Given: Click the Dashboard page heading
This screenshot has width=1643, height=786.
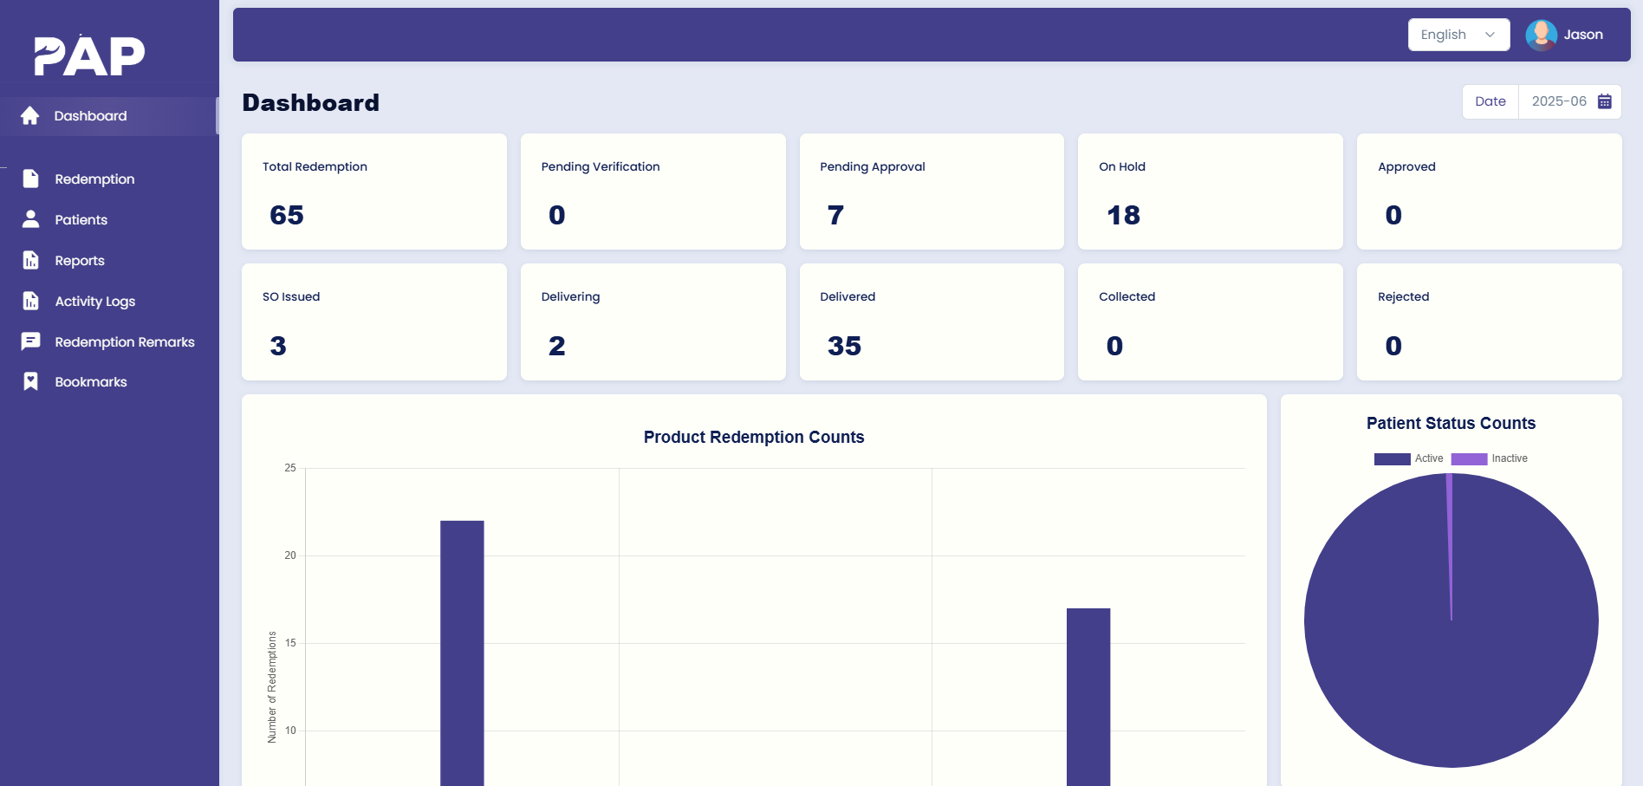Looking at the screenshot, I should coord(311,102).
